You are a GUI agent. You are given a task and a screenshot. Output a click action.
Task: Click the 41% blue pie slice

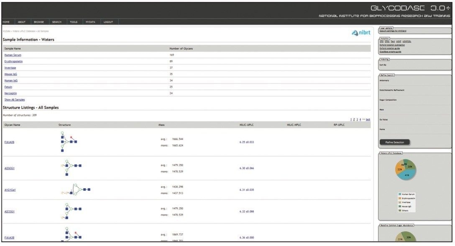click(x=407, y=175)
